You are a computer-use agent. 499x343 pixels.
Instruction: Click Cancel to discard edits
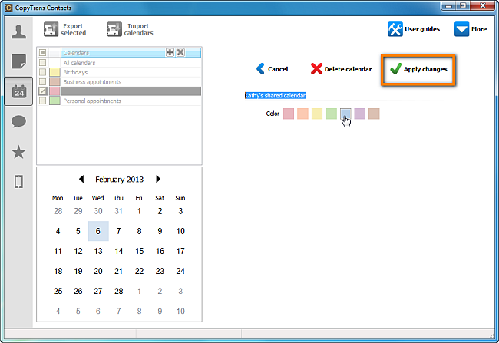[272, 69]
